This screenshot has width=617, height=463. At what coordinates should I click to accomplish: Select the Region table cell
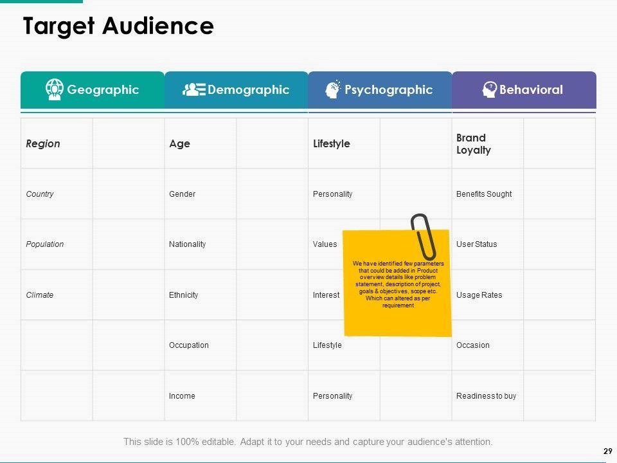click(43, 143)
